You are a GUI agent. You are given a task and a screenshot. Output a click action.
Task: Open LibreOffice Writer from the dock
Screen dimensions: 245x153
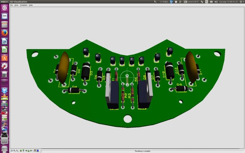coord(5,41)
